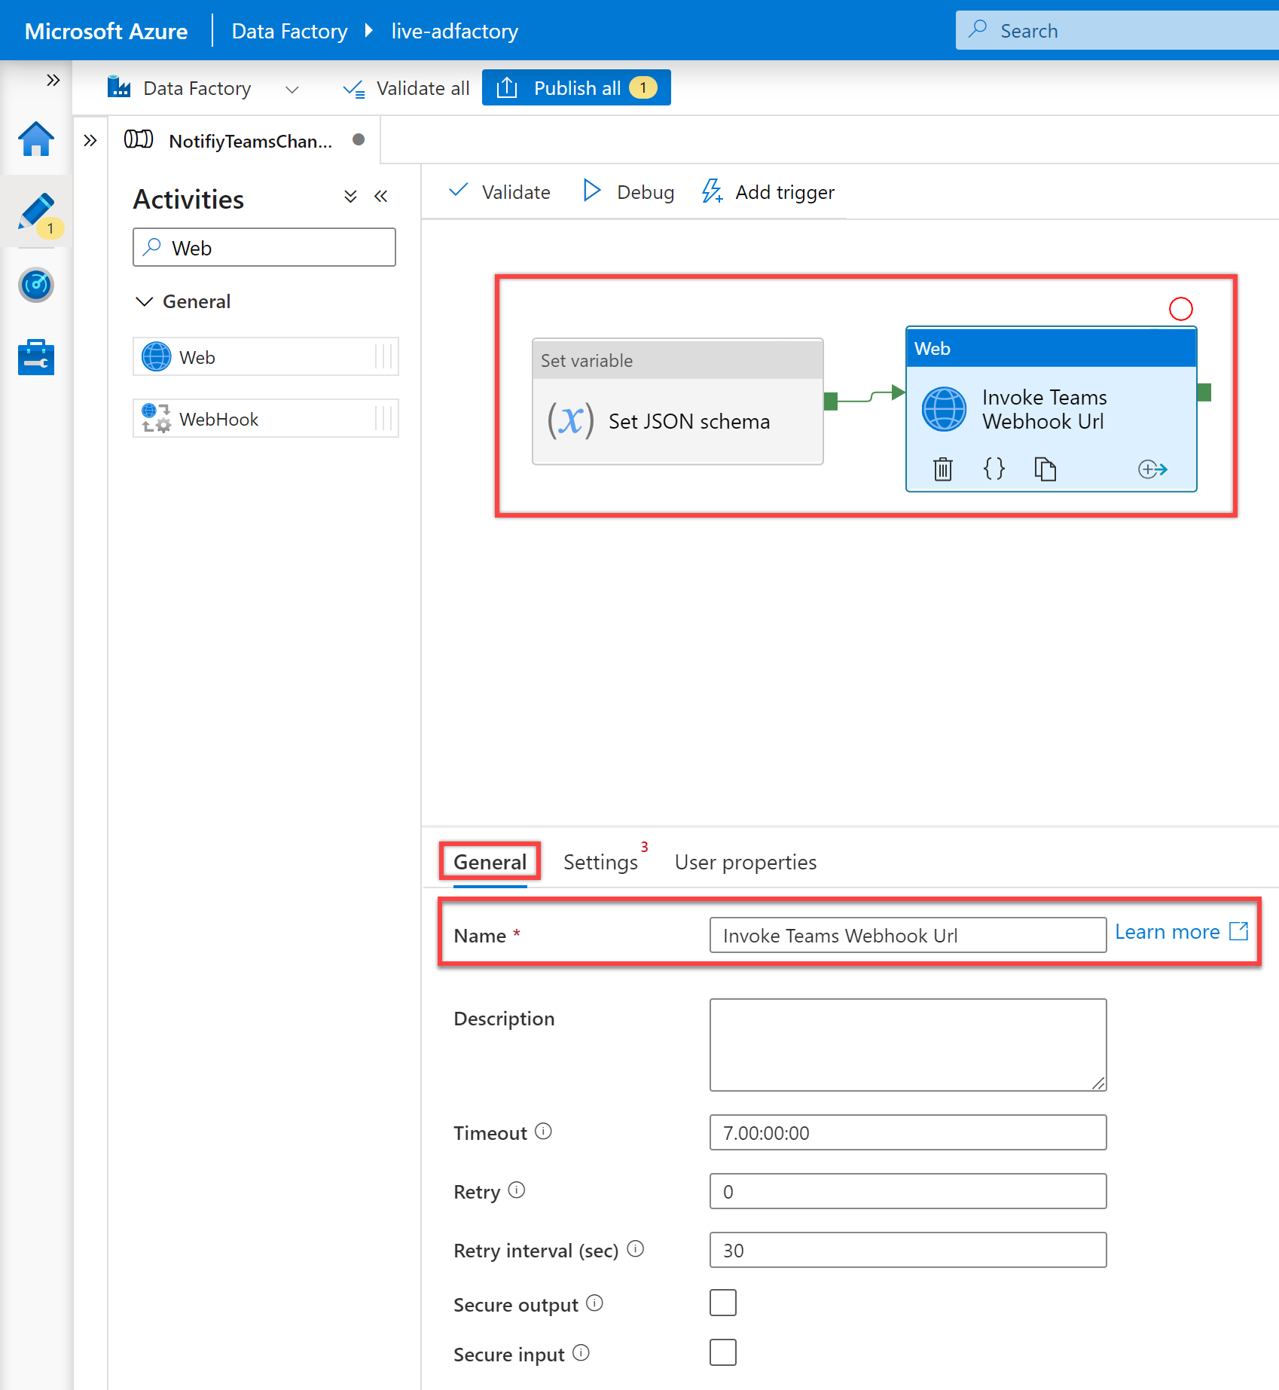
Task: Select the Set JSON schema activity node
Action: [678, 402]
